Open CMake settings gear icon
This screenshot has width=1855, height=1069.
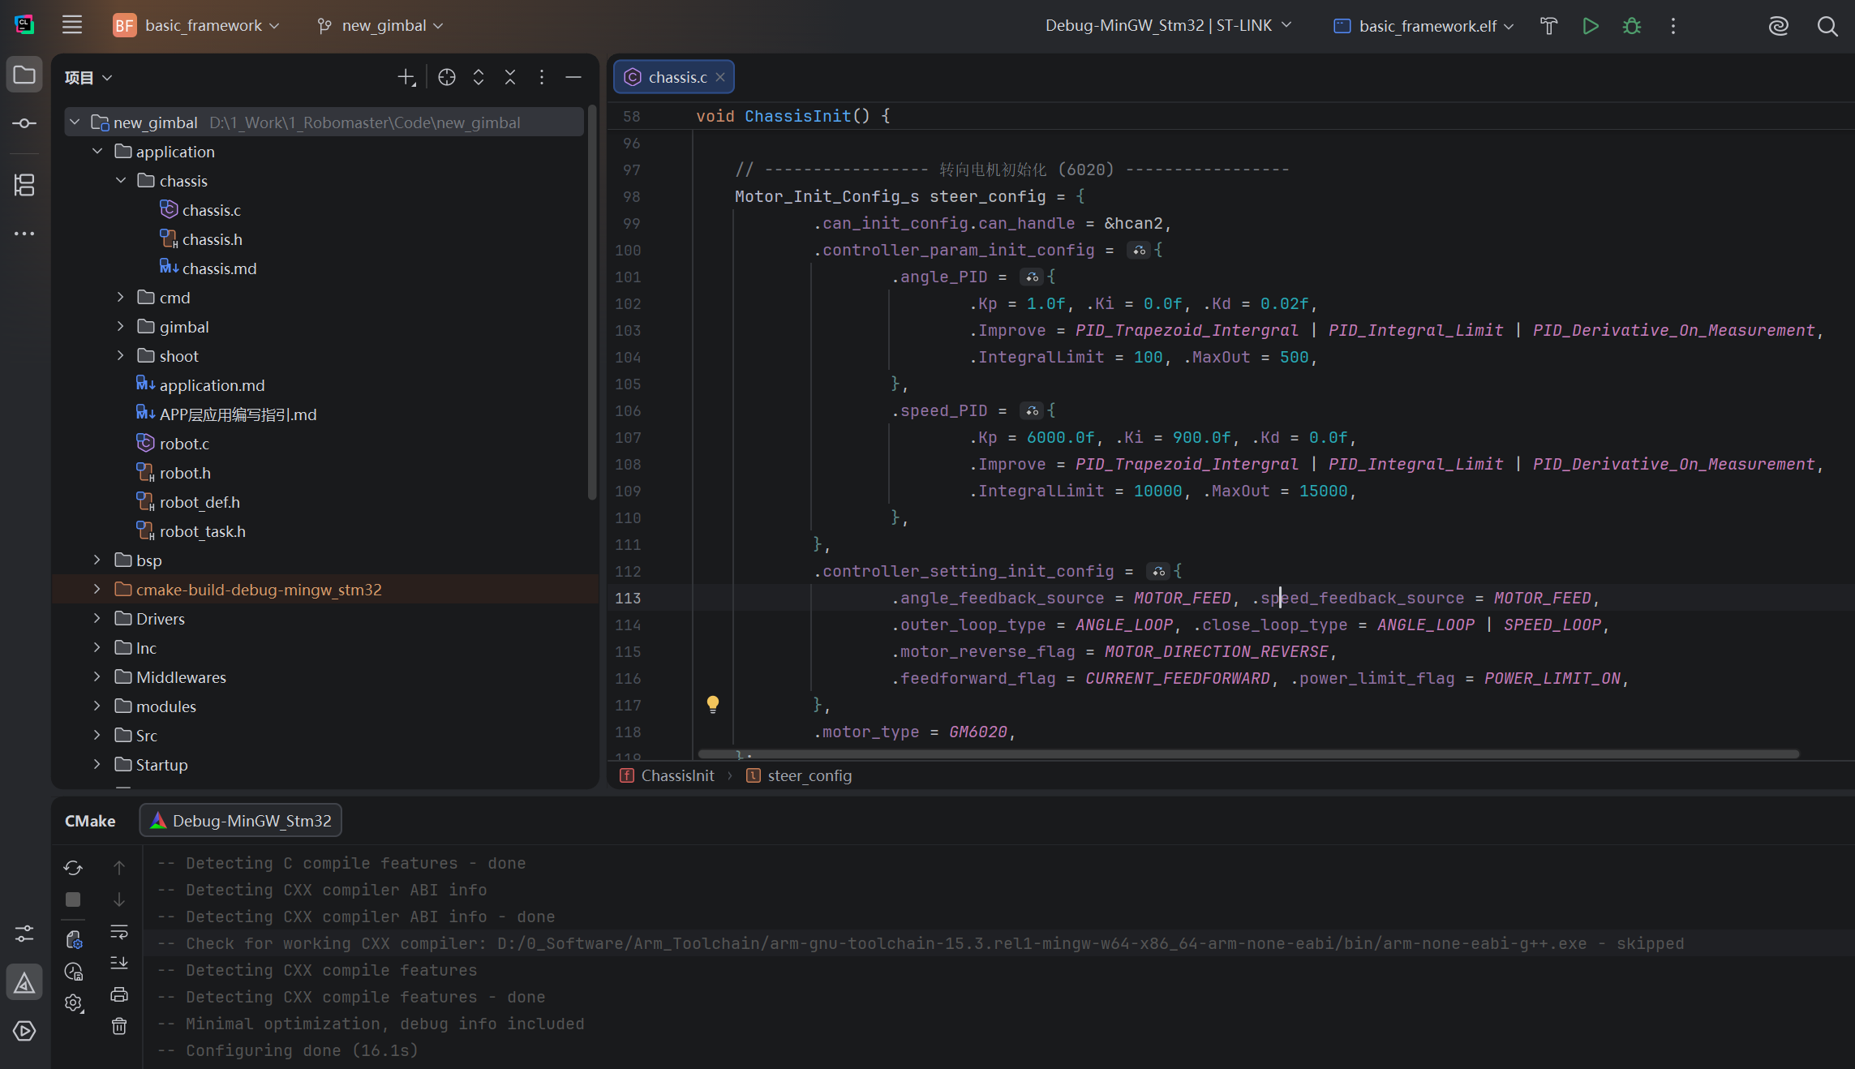[74, 1003]
